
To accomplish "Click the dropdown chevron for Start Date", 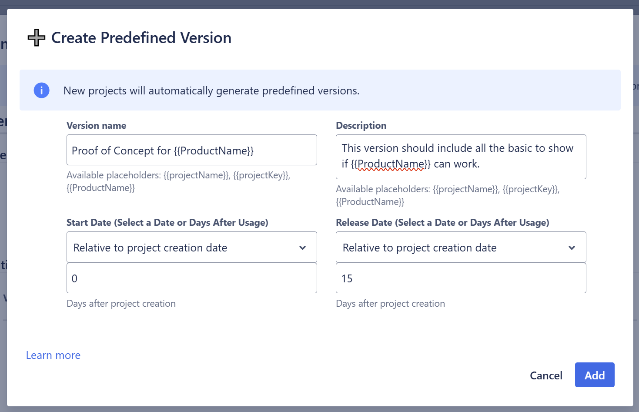I will coord(303,248).
